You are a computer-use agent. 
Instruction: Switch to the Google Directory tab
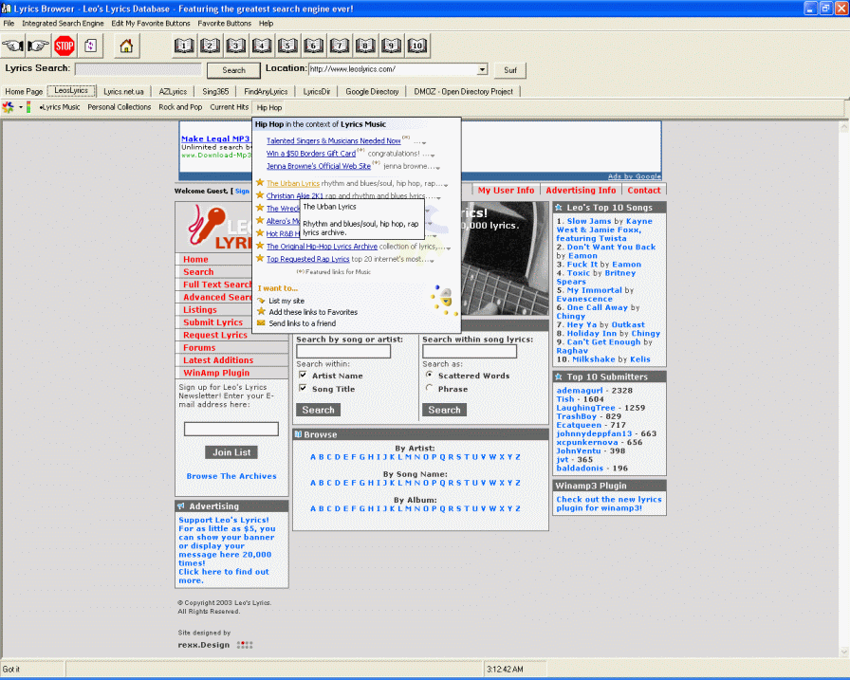tap(372, 92)
